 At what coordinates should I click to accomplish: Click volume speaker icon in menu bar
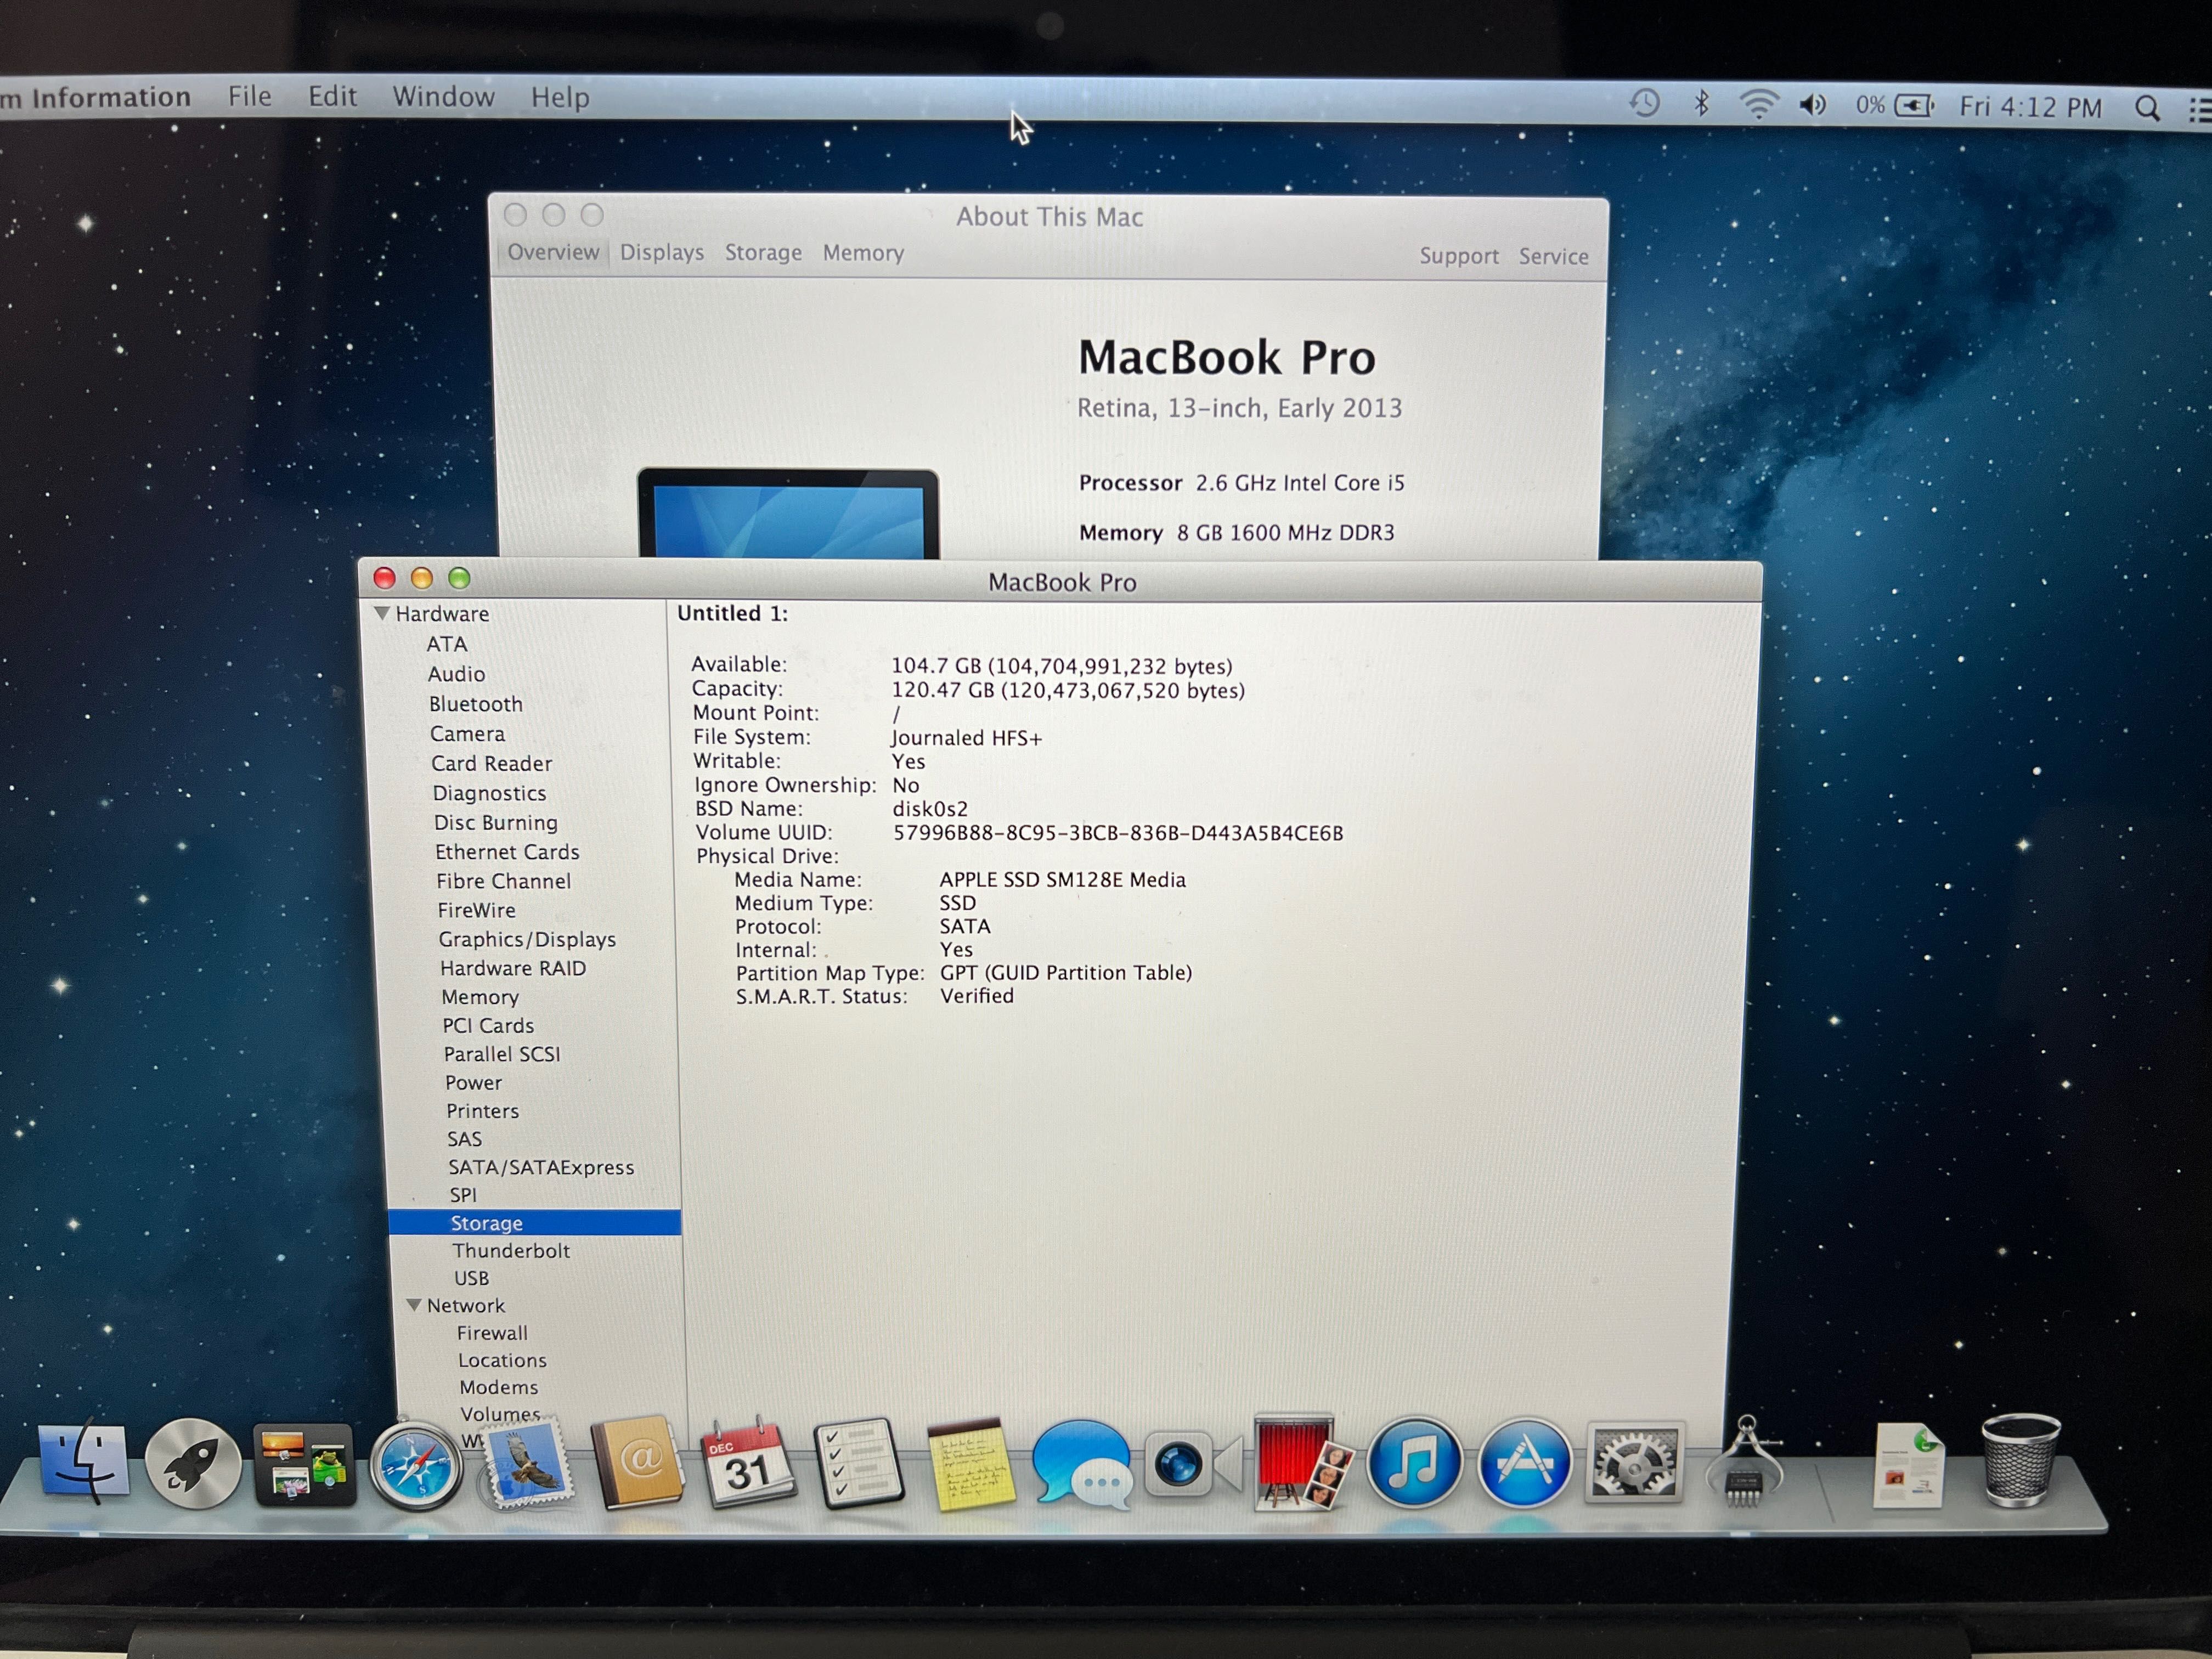tap(1813, 104)
